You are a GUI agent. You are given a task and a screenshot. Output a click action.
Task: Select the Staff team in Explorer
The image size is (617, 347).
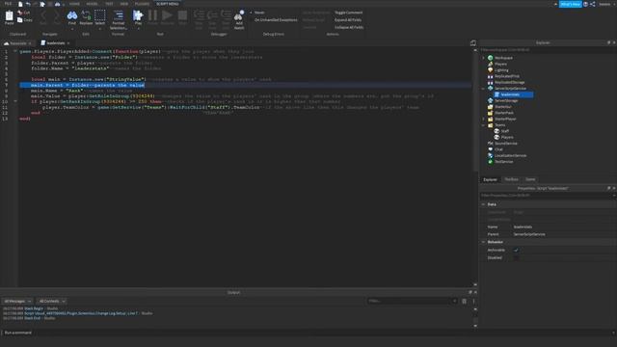pos(505,131)
